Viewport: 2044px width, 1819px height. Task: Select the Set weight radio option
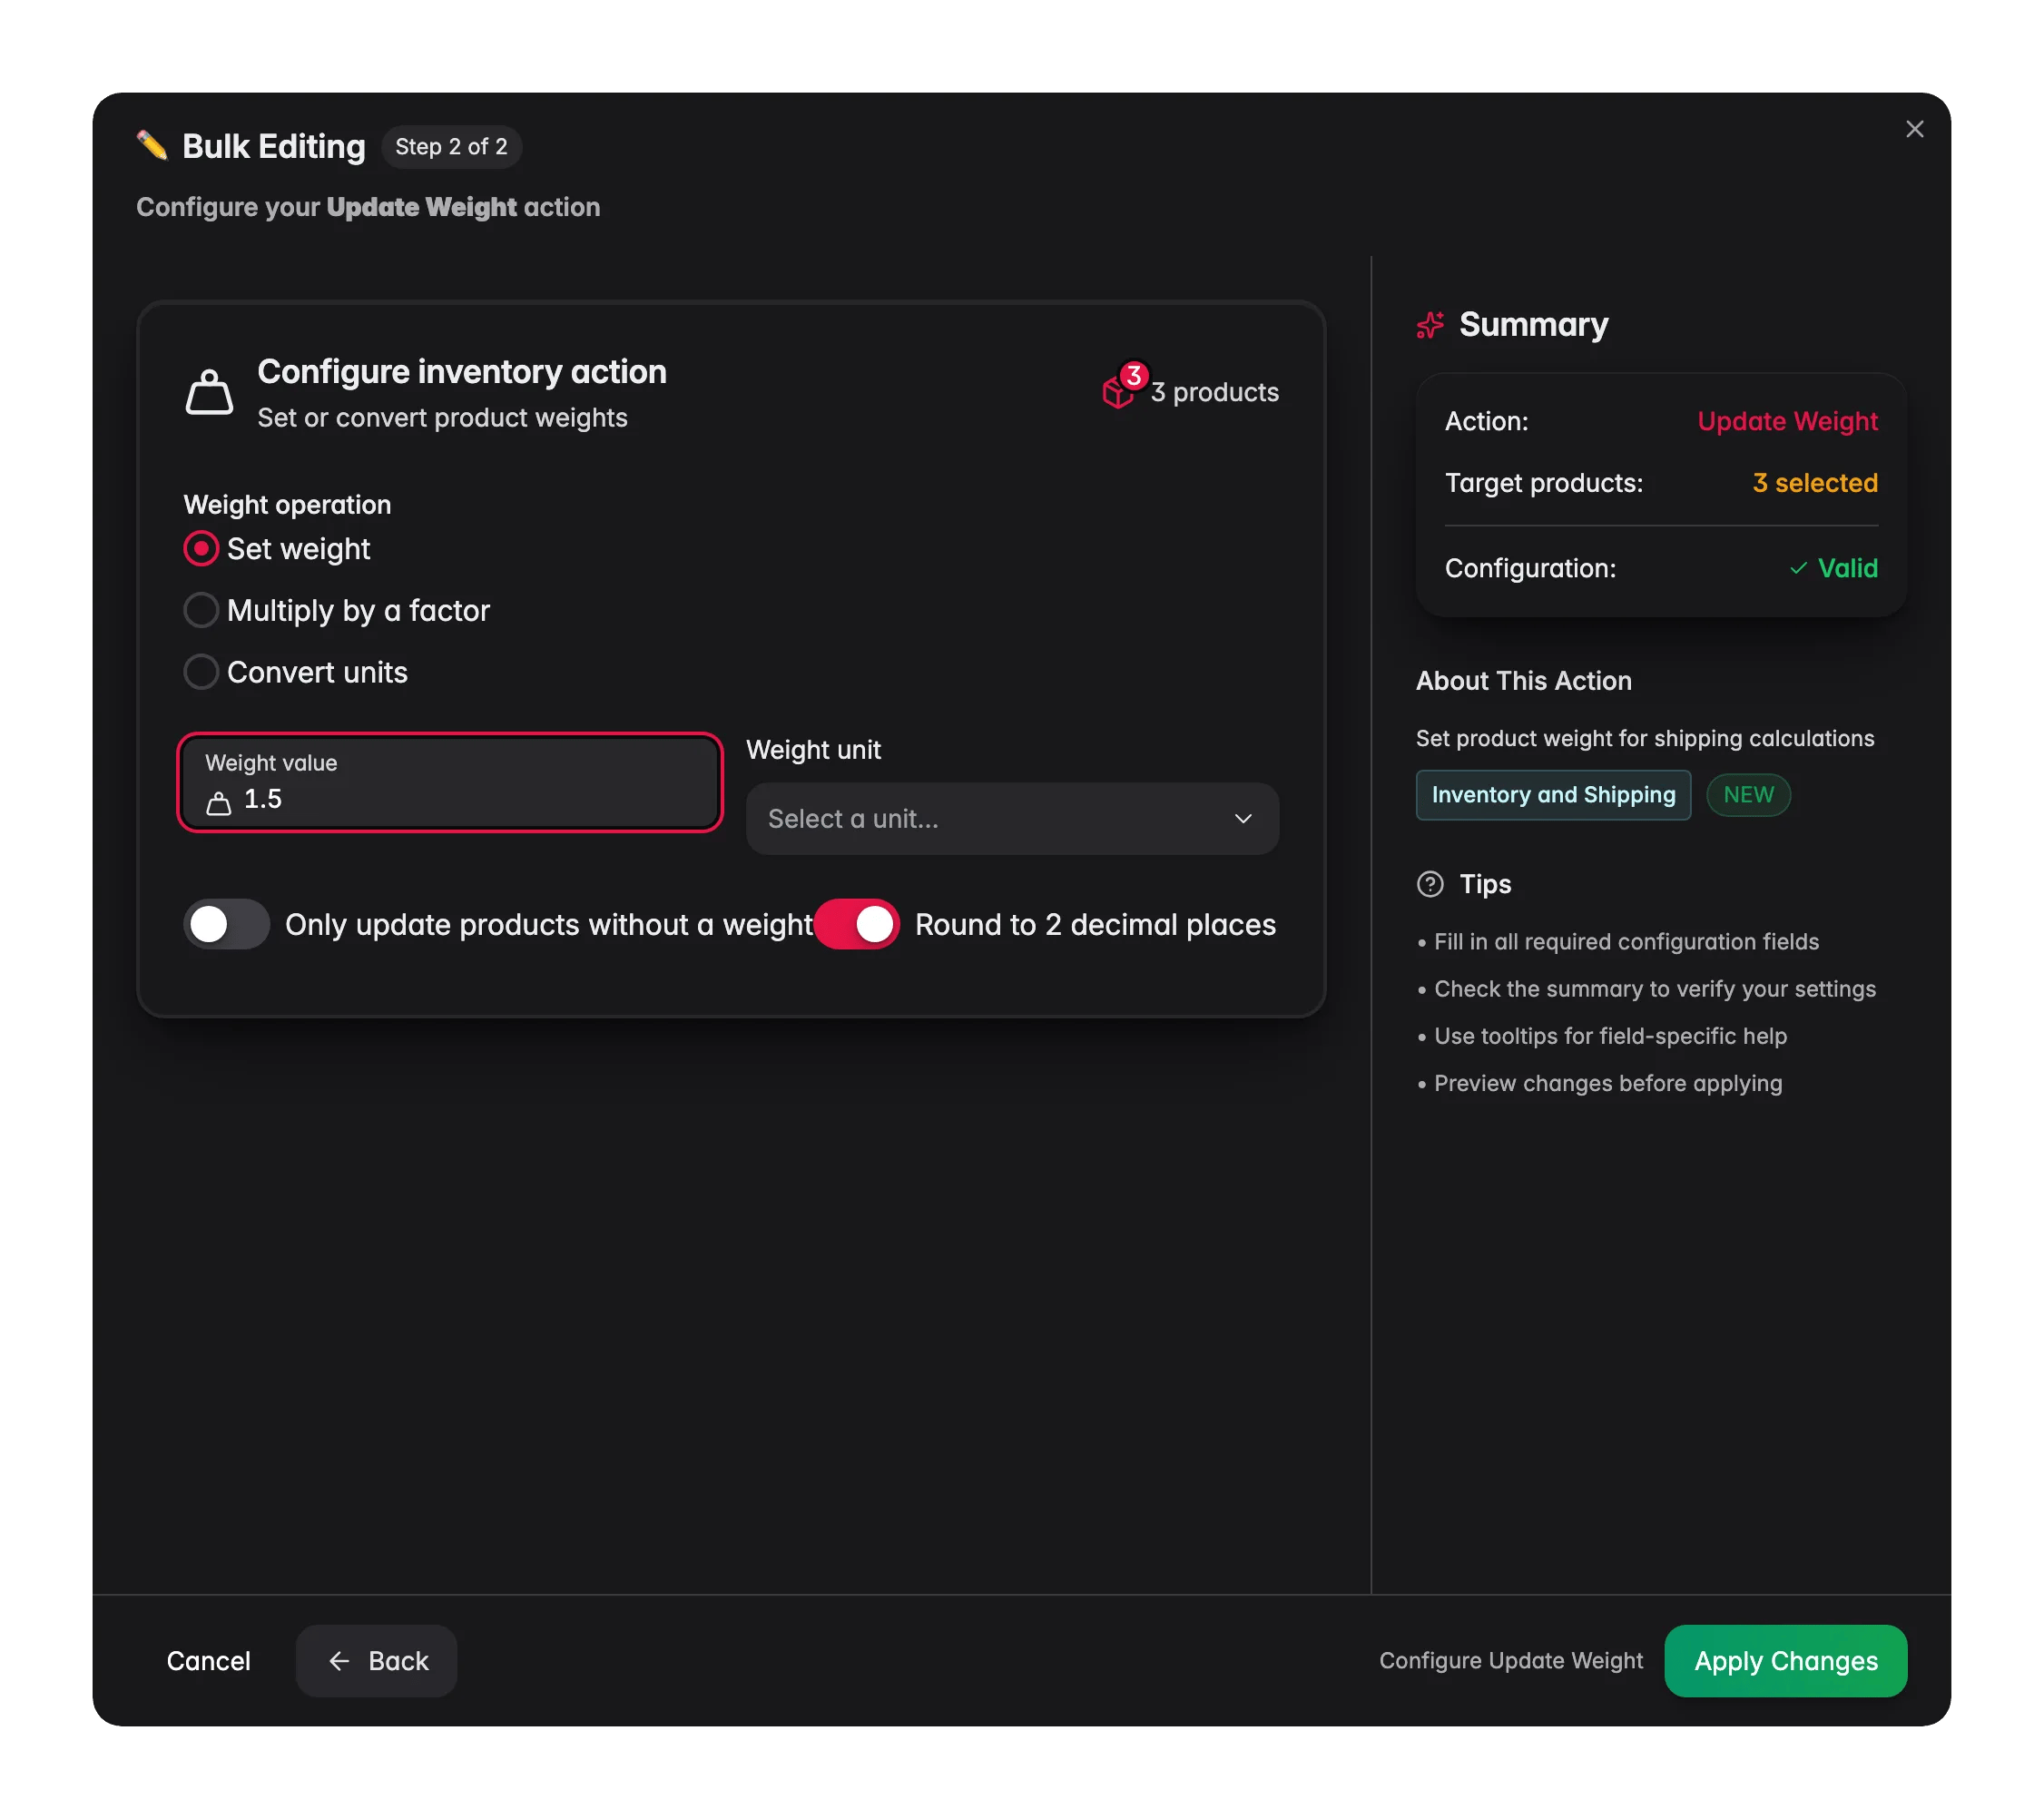coord(201,549)
